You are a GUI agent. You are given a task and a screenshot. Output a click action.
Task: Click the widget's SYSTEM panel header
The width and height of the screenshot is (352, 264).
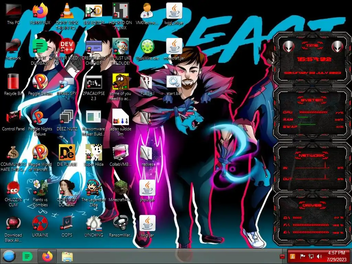tap(312, 100)
